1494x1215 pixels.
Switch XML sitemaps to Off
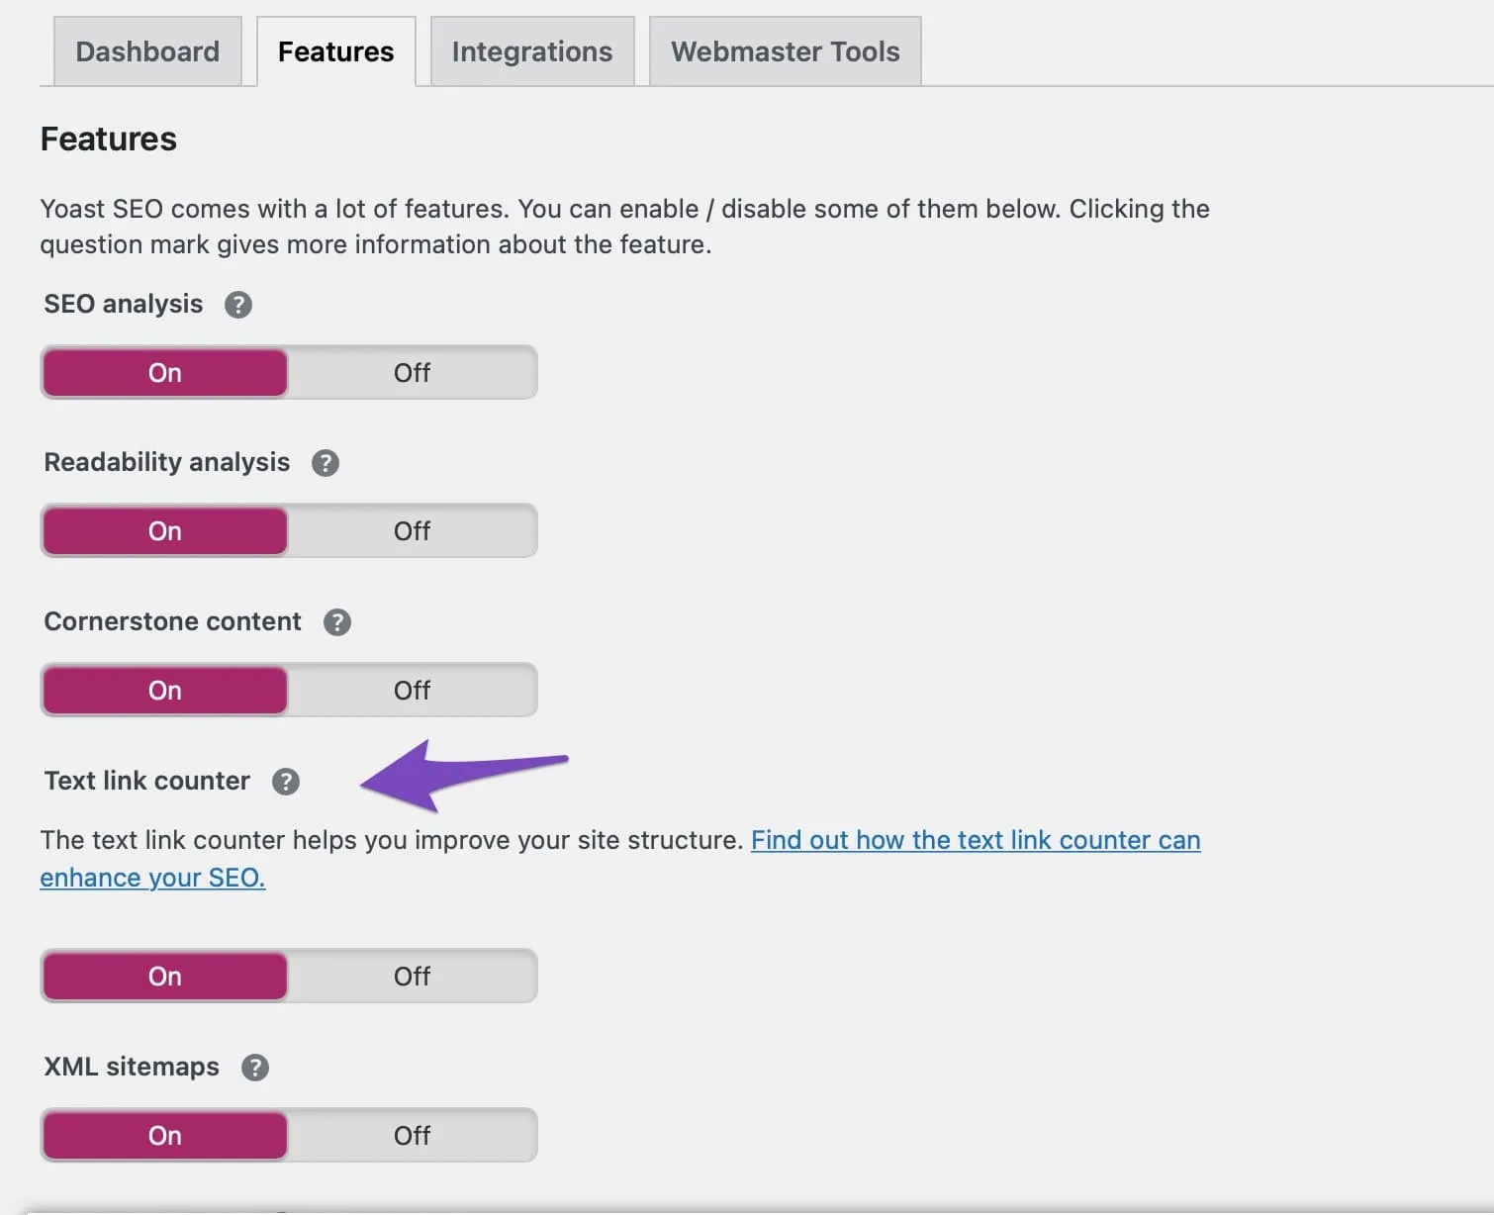412,1136
